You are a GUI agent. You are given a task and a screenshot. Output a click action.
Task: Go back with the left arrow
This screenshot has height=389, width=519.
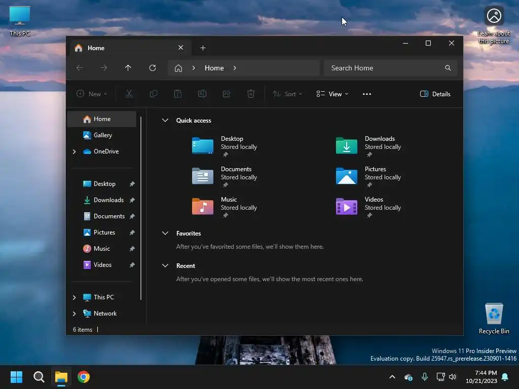pyautogui.click(x=80, y=68)
